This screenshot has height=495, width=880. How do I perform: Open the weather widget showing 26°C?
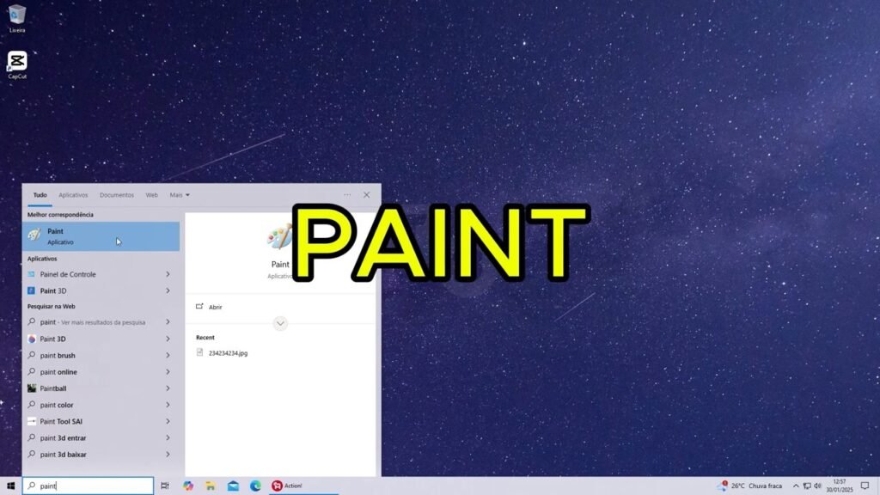tap(749, 486)
